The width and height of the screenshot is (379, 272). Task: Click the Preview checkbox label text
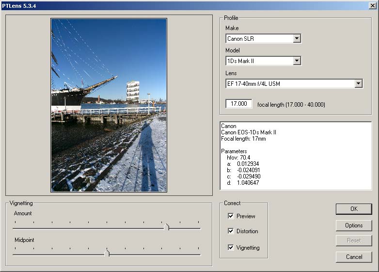(x=246, y=216)
